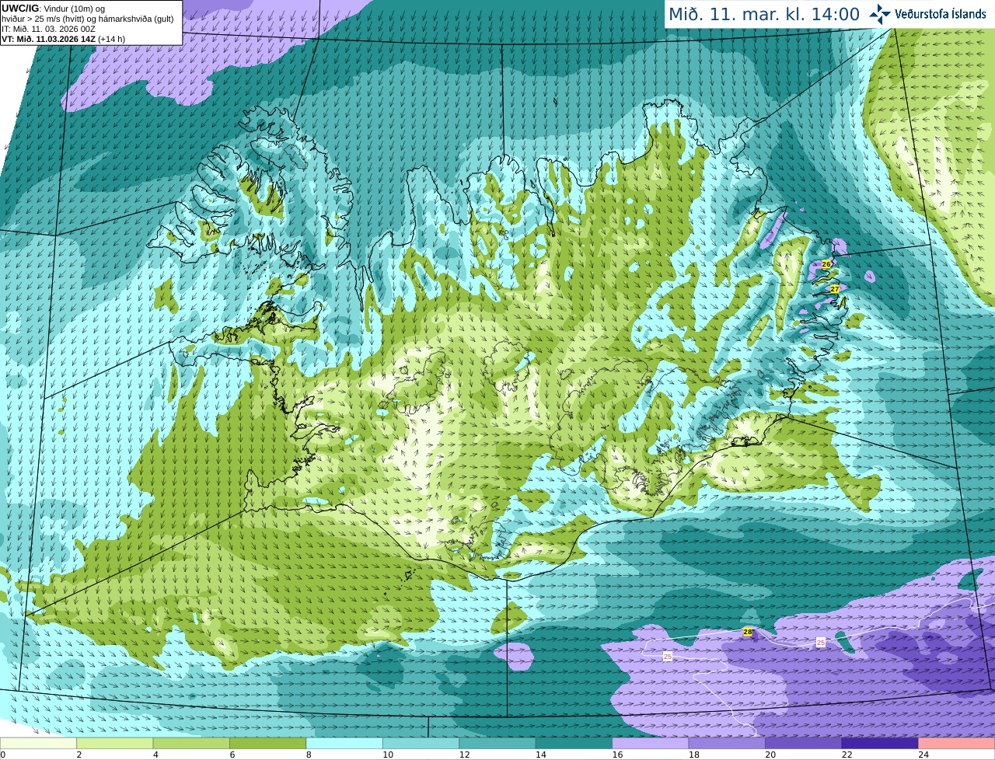Viewport: 995px width, 760px height.
Task: Select the 18–20 m/s legend swatch
Action: [728, 744]
